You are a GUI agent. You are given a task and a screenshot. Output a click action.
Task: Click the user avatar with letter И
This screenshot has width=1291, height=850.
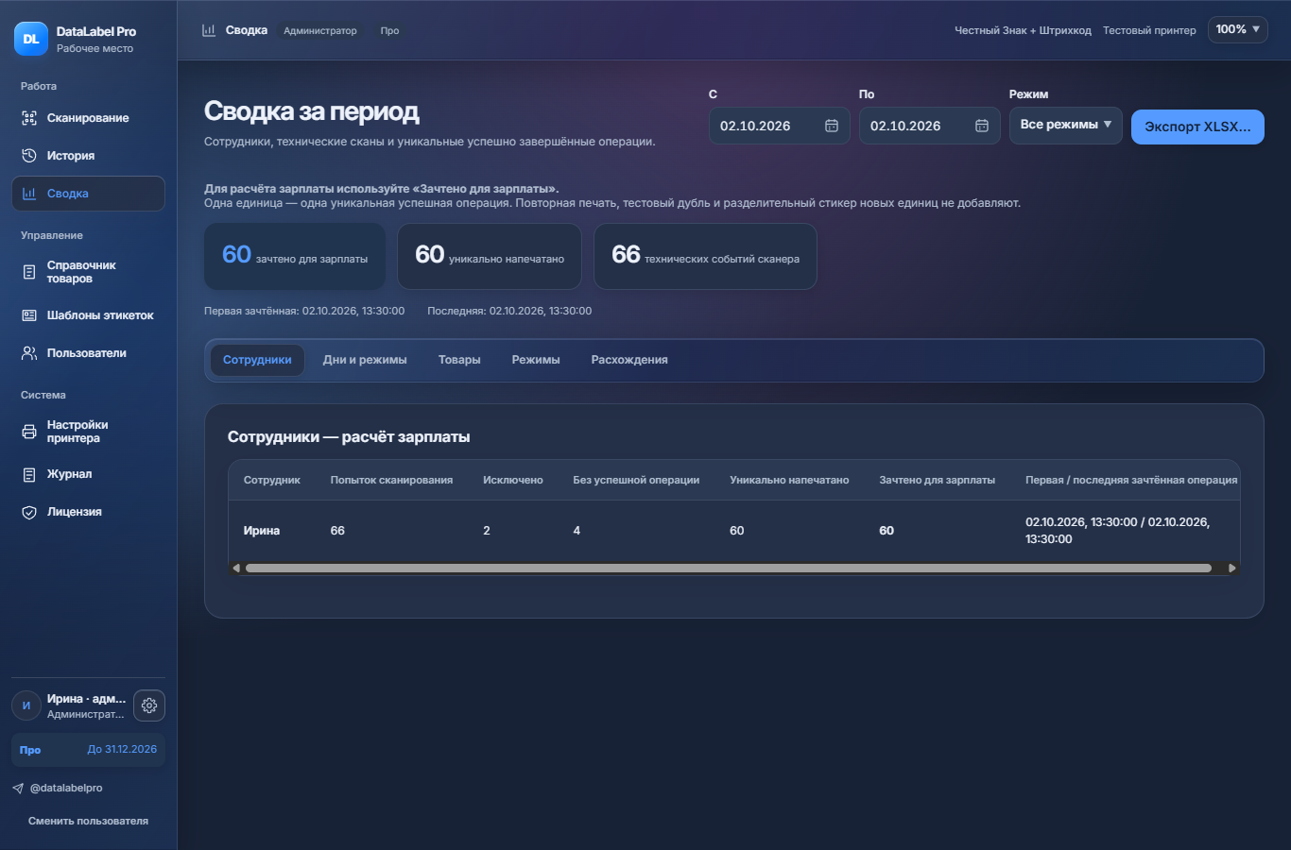pos(26,705)
